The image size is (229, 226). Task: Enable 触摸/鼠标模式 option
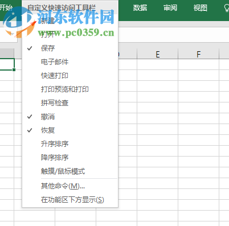(x=70, y=171)
